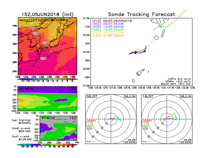Click the 'VUP= 6.0 m/s' value
The width and height of the screenshot is (205, 158).
[x=179, y=79]
